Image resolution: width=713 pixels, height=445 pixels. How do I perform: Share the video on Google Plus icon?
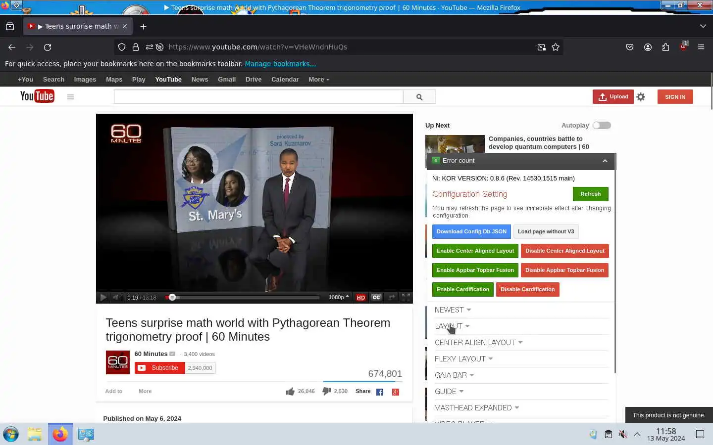(396, 392)
